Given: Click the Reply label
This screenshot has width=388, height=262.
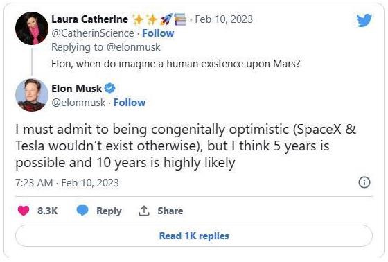Looking at the screenshot, I should click(x=109, y=211).
